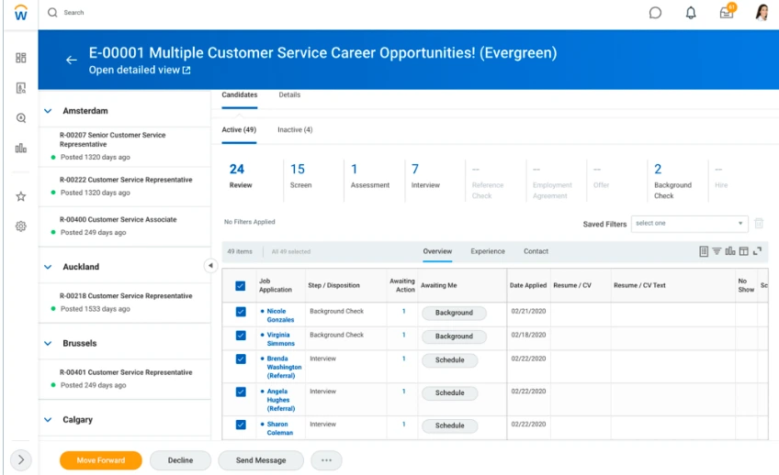779x475 pixels.
Task: Collapse the Calgary group
Action: 48,419
